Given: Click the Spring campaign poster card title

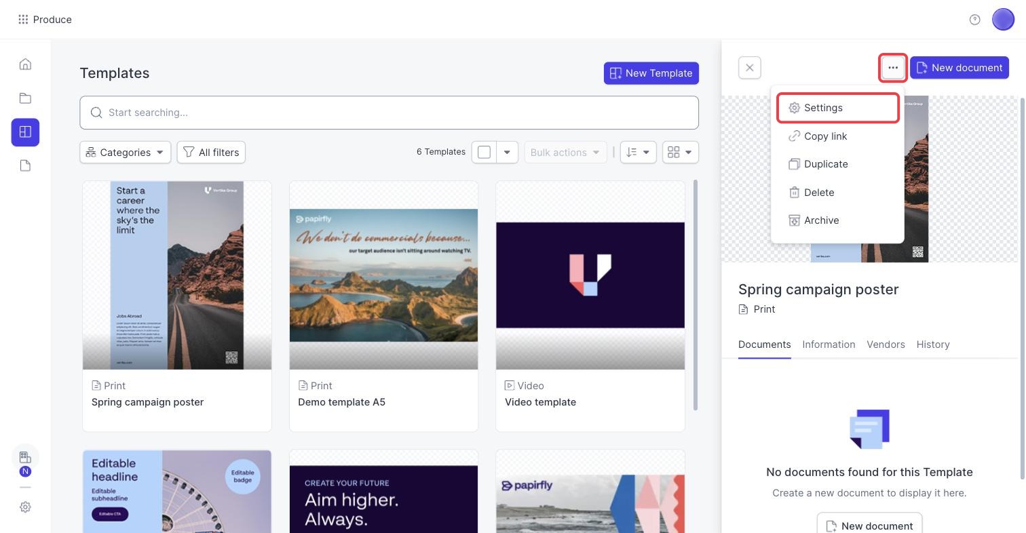Looking at the screenshot, I should click(x=148, y=402).
